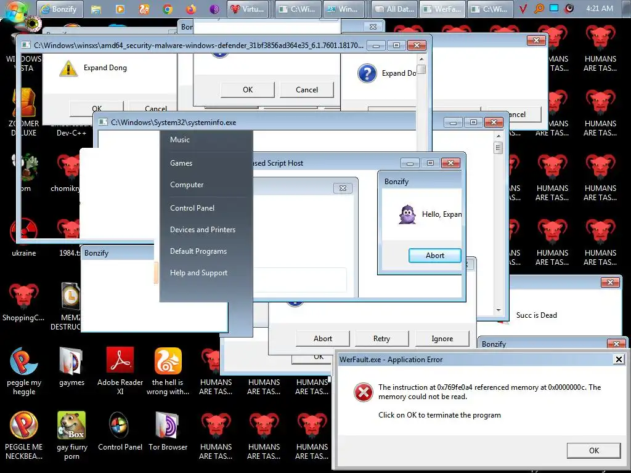
Task: Switch to the Bonzify Internet Explorer taskbar button
Action: (x=60, y=9)
